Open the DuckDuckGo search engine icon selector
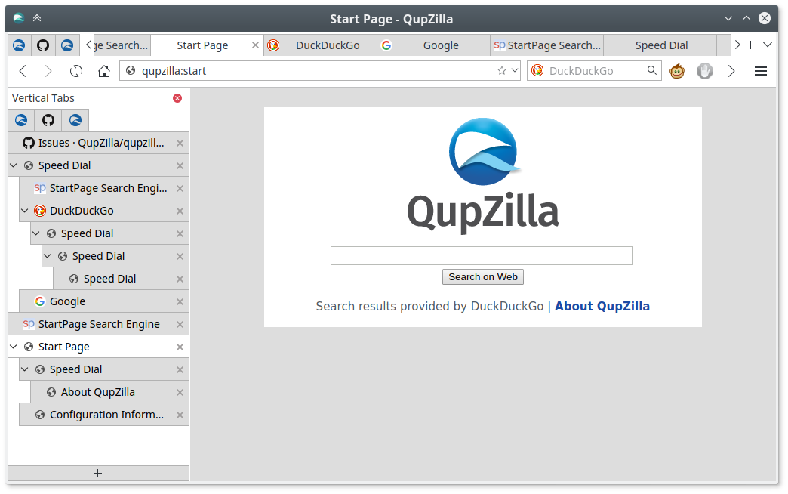This screenshot has height=494, width=788. pyautogui.click(x=537, y=71)
